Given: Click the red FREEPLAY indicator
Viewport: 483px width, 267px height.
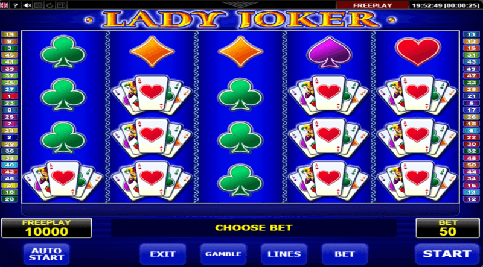Looking at the screenshot, I should (x=373, y=5).
